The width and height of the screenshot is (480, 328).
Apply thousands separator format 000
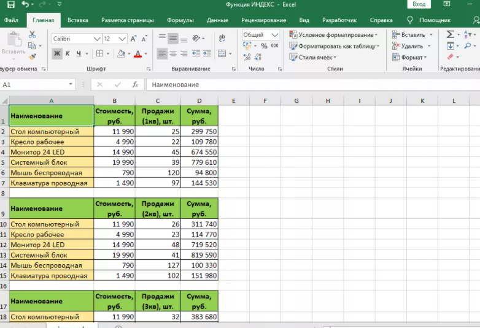click(x=275, y=46)
